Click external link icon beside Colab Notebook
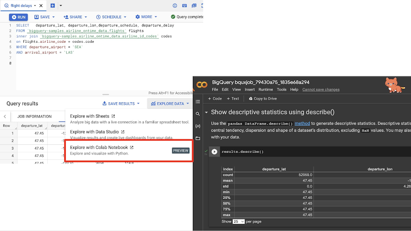Image resolution: width=411 pixels, height=231 pixels. [132, 148]
